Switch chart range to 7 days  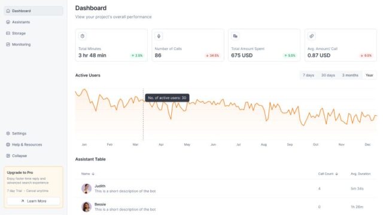coord(308,75)
